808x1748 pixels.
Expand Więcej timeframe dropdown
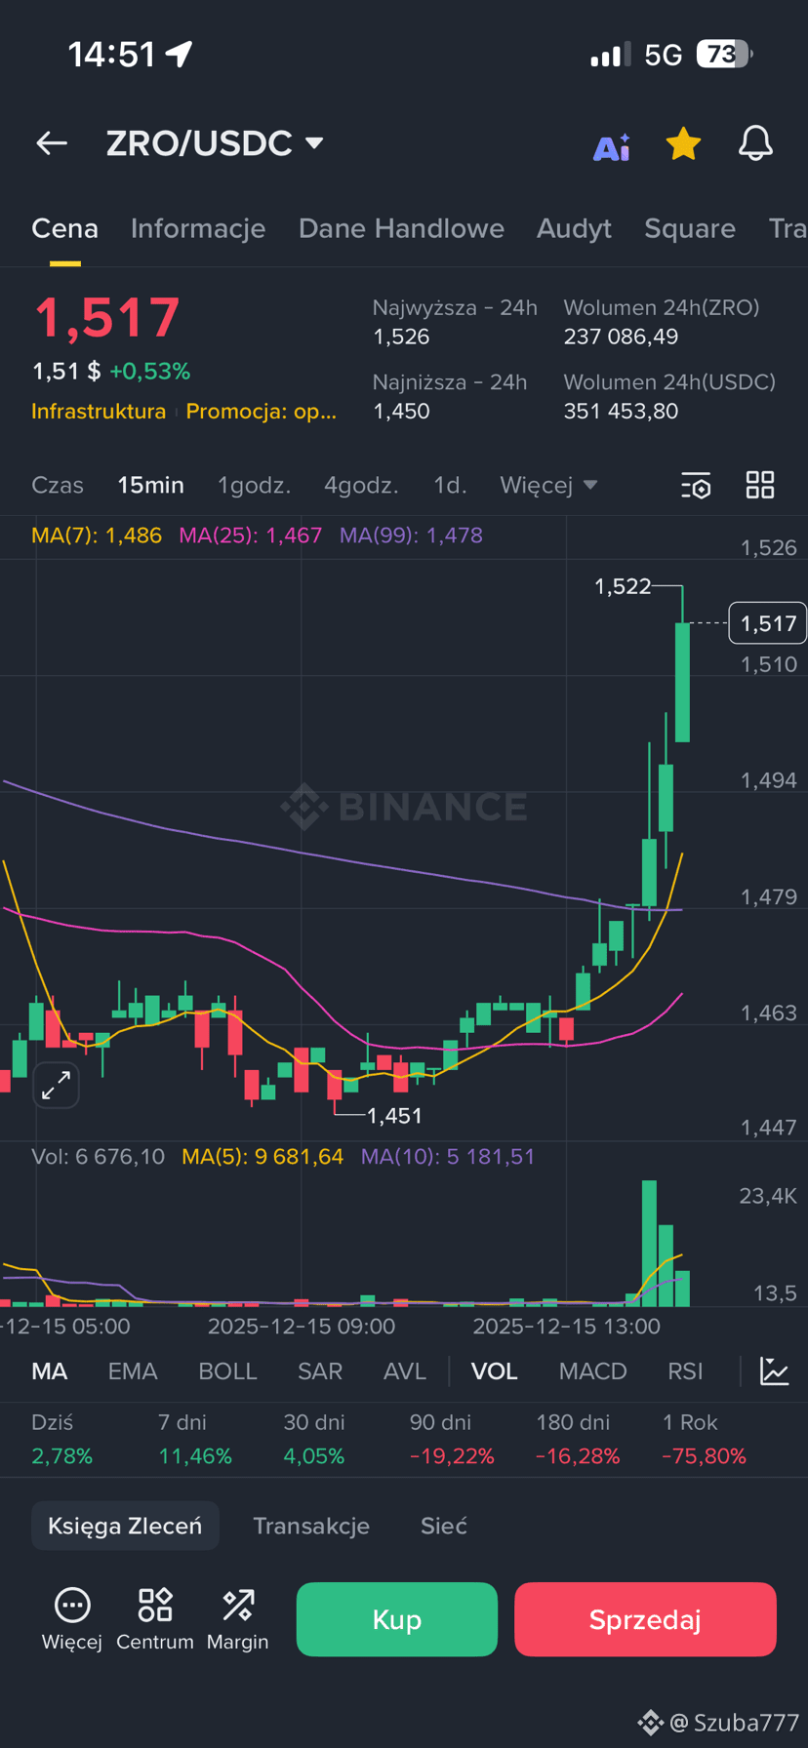click(548, 485)
